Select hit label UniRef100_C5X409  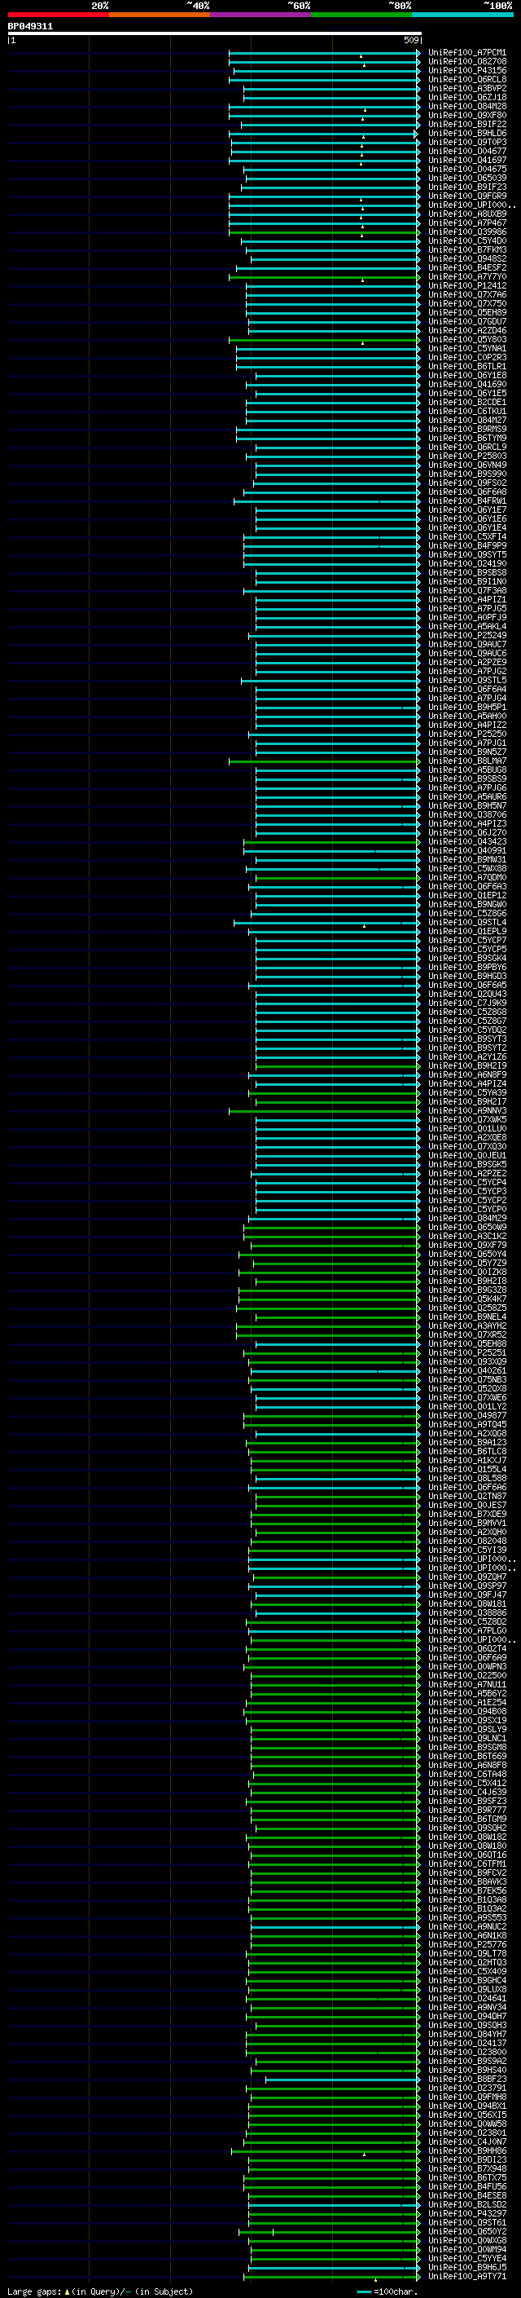click(467, 1973)
